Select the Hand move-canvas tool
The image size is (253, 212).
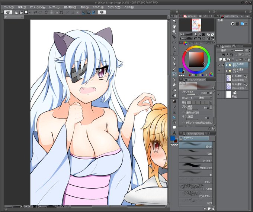(x=174, y=26)
